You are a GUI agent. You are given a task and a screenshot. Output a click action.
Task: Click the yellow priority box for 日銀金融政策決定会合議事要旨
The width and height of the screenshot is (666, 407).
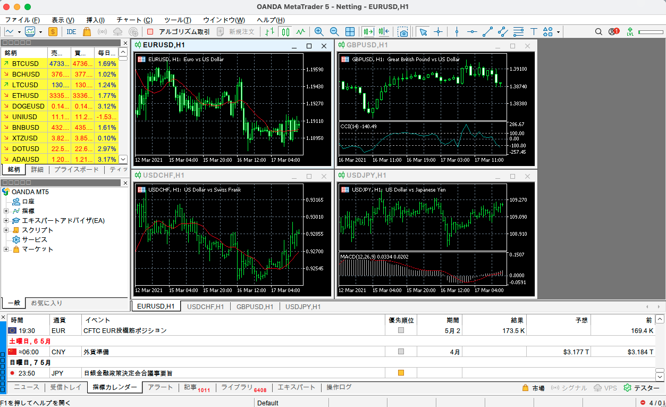(401, 373)
